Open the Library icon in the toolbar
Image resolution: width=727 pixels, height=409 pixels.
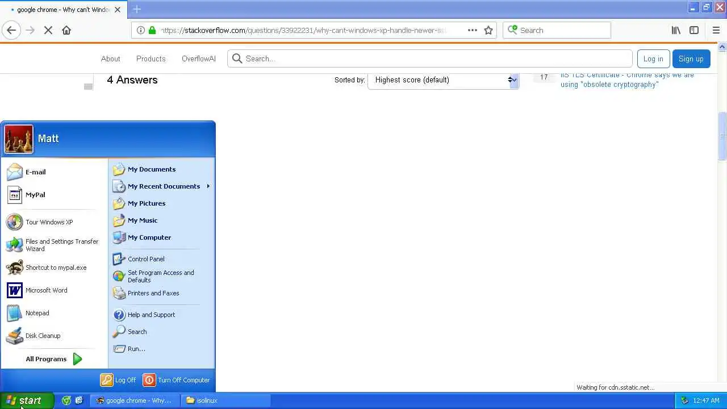click(x=676, y=30)
